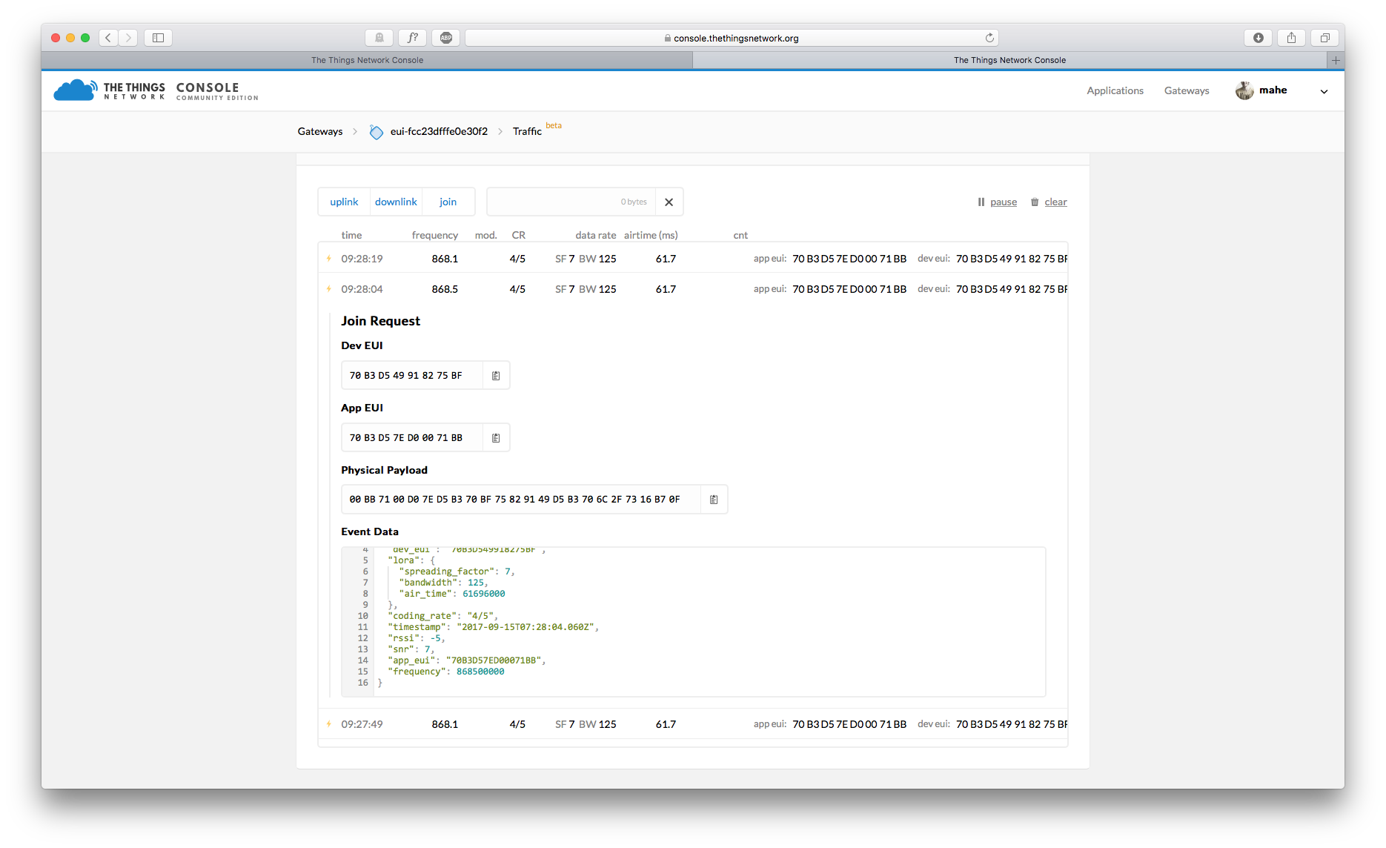Click the ghost extension icon in toolbar
1386x848 pixels.
click(x=379, y=38)
